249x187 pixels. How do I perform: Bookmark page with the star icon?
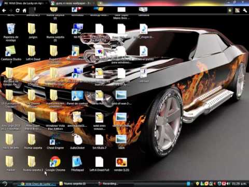coord(230,10)
